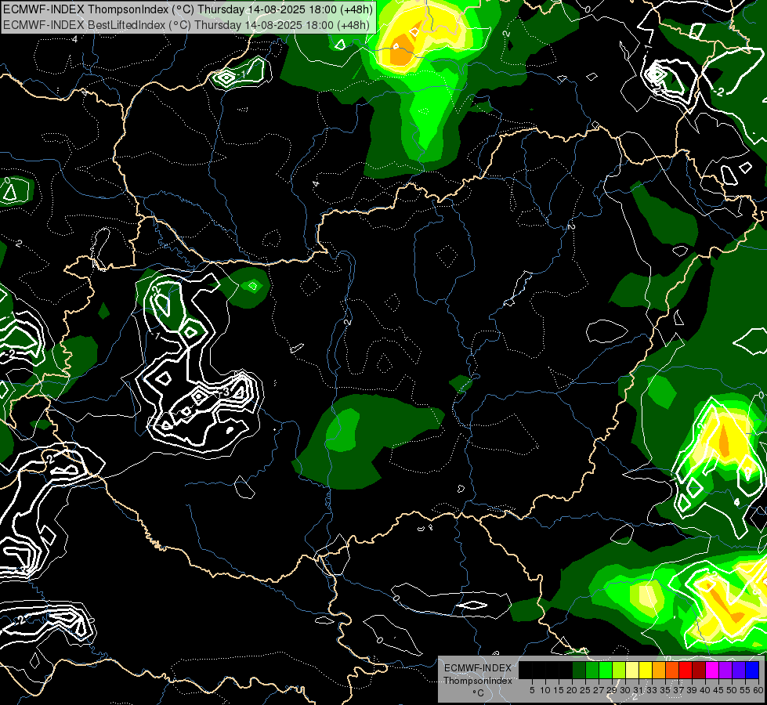Click the bright green 27–29 legend swatch
The image size is (767, 705).
[606, 670]
